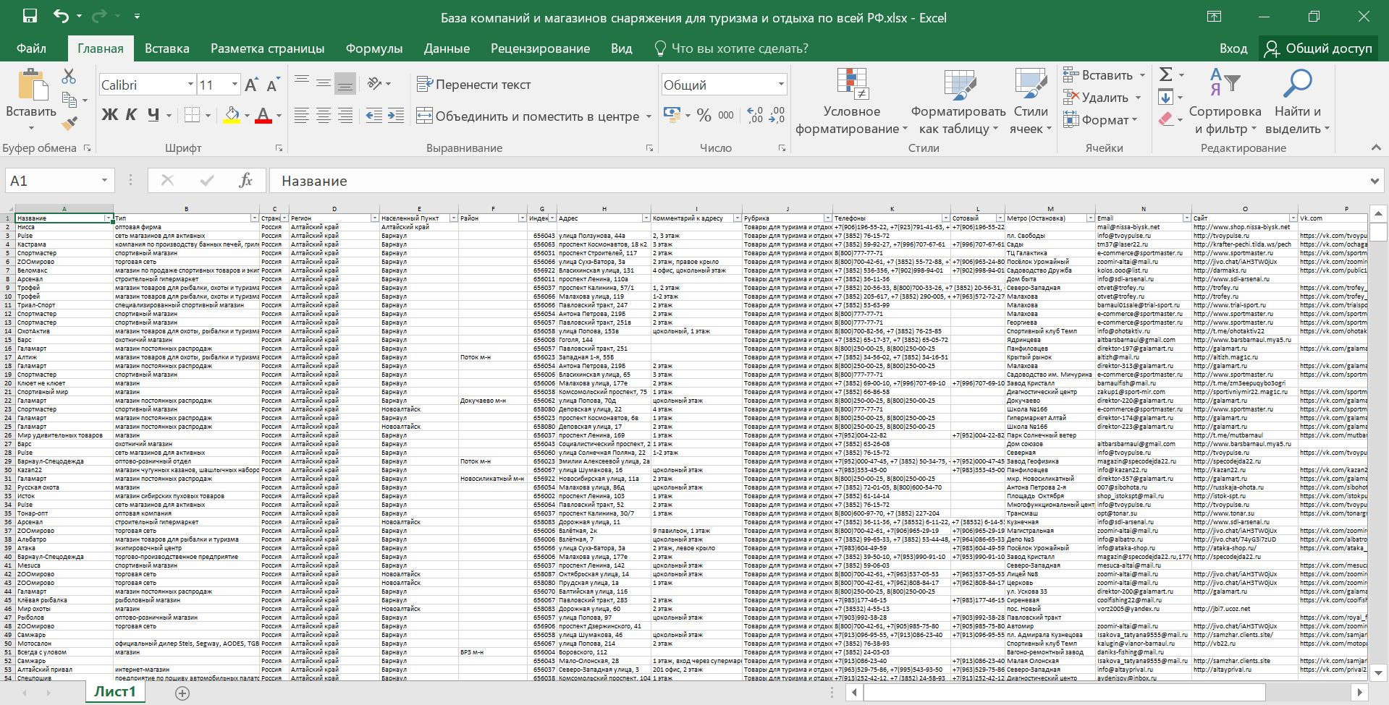Screen dimensions: 1389x705
Task: Click the Общий доступ share button
Action: 1318,48
